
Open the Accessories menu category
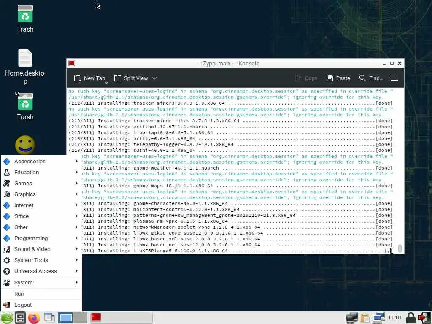(41, 162)
